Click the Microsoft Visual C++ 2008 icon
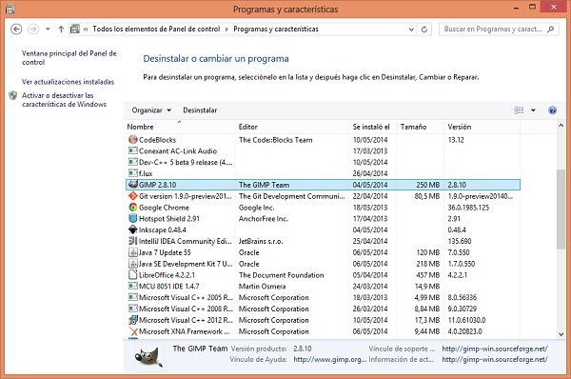This screenshot has height=379, width=571. tap(133, 309)
